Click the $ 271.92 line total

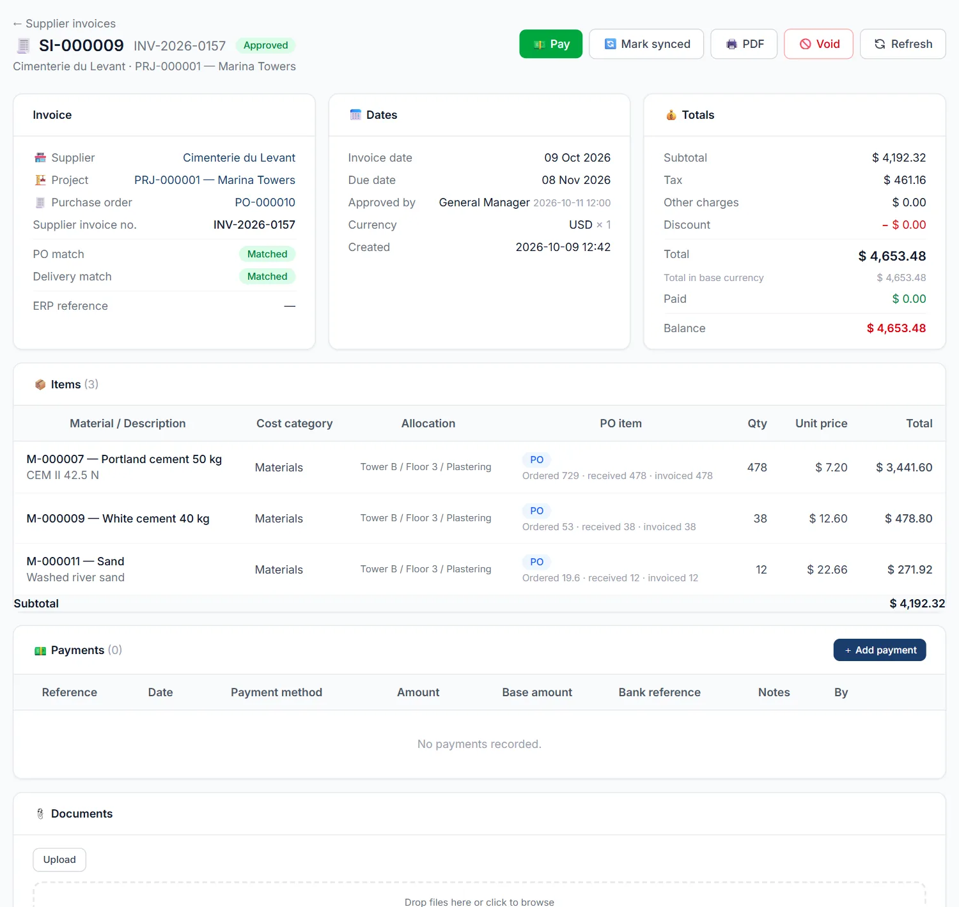tap(910, 570)
